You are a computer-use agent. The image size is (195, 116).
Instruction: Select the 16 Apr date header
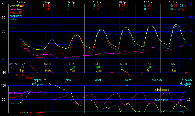pos(122,2)
